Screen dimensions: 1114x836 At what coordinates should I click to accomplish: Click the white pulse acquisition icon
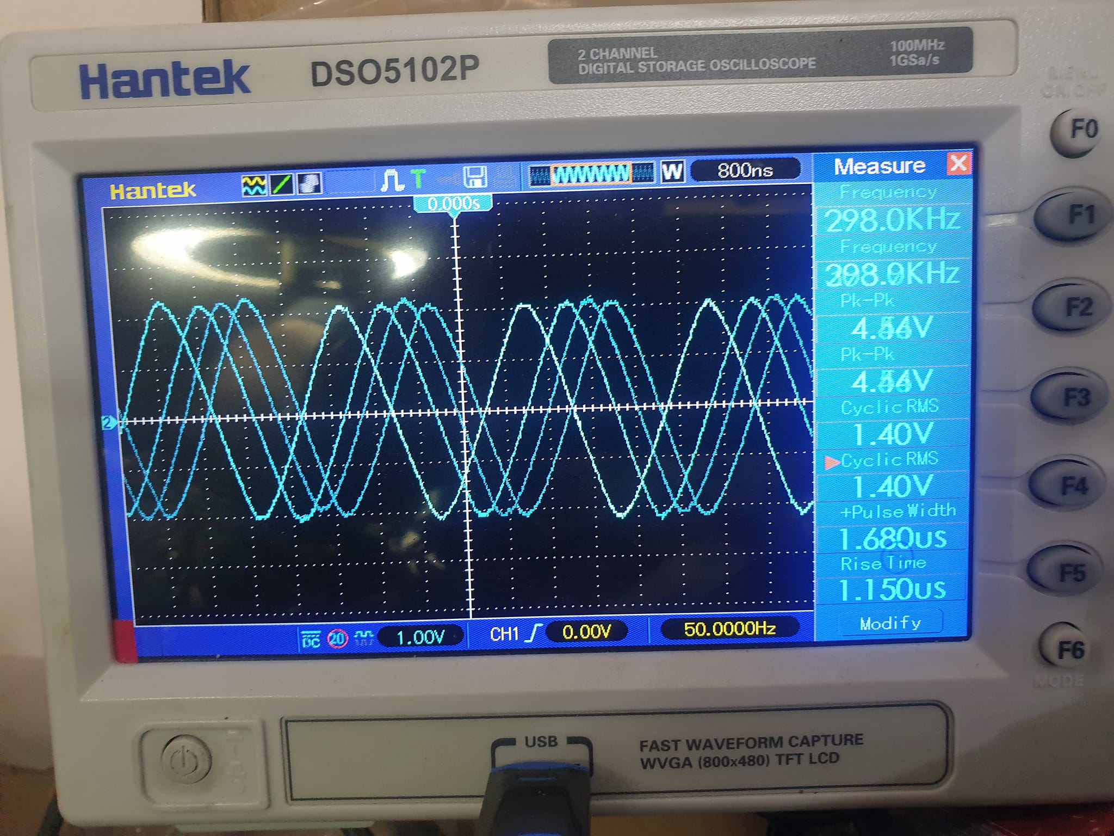(392, 180)
